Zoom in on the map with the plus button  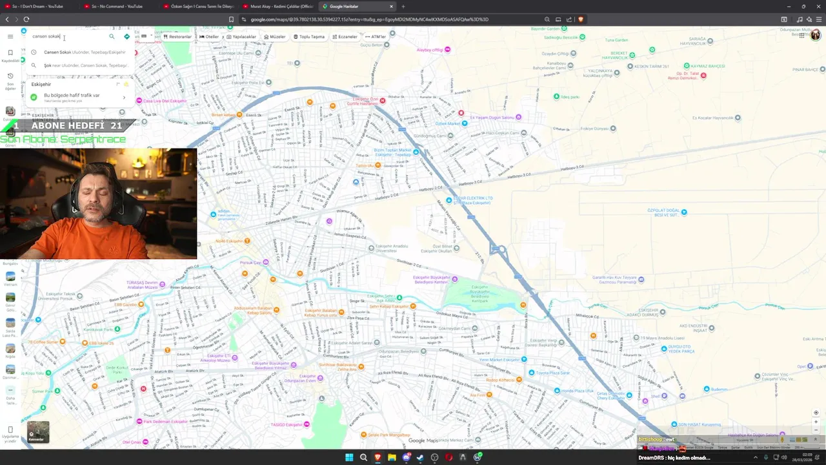(x=816, y=422)
